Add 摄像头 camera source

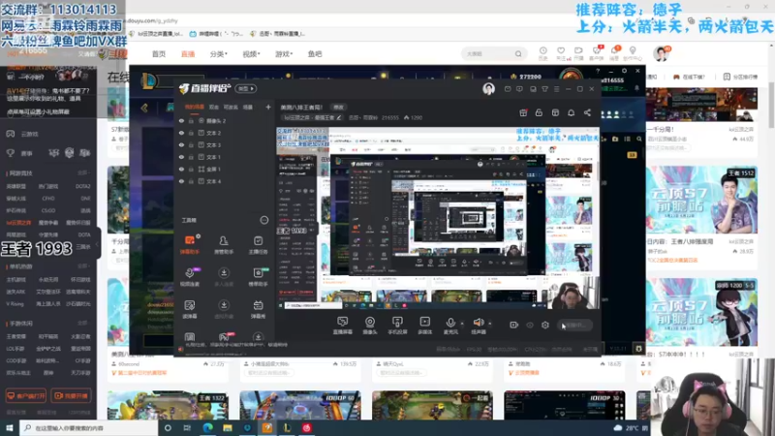pos(370,326)
